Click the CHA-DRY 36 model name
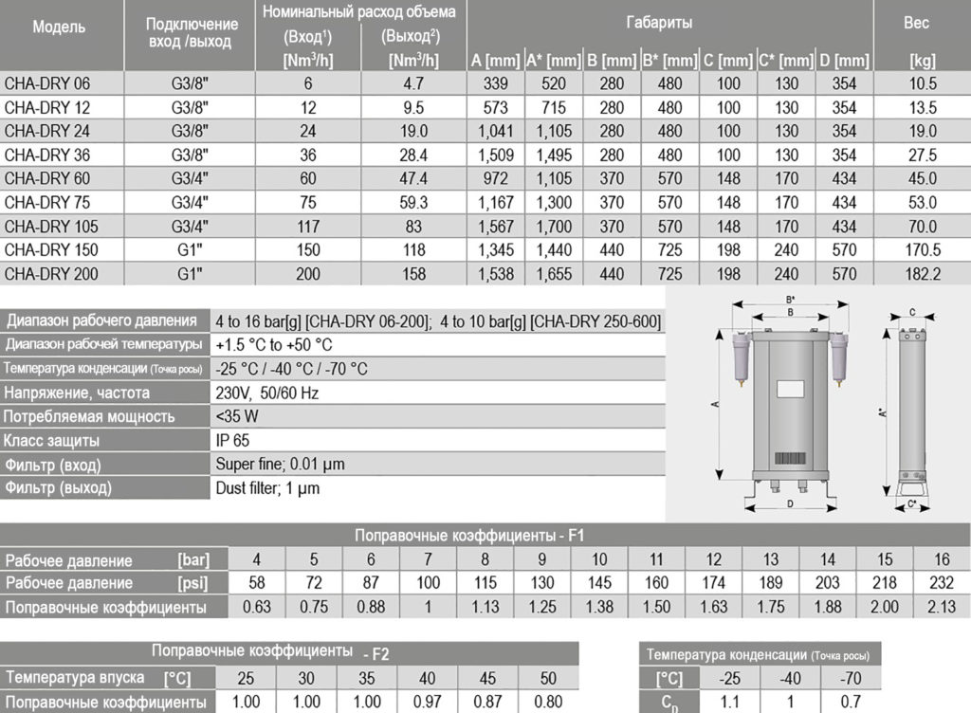The image size is (971, 713). [47, 155]
